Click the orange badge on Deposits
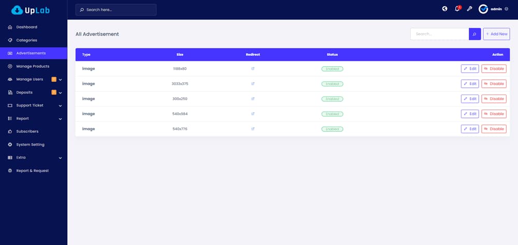This screenshot has height=245, width=518. coord(54,93)
